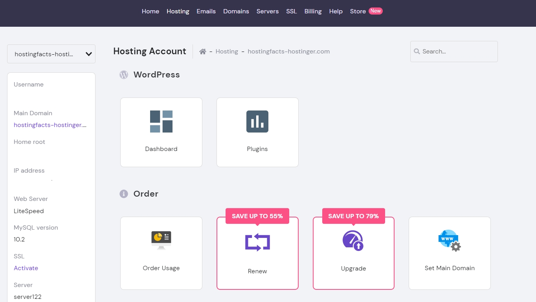The height and width of the screenshot is (302, 536).
Task: Expand the hostingfacts-hosti... account dropdown
Action: pyautogui.click(x=51, y=54)
